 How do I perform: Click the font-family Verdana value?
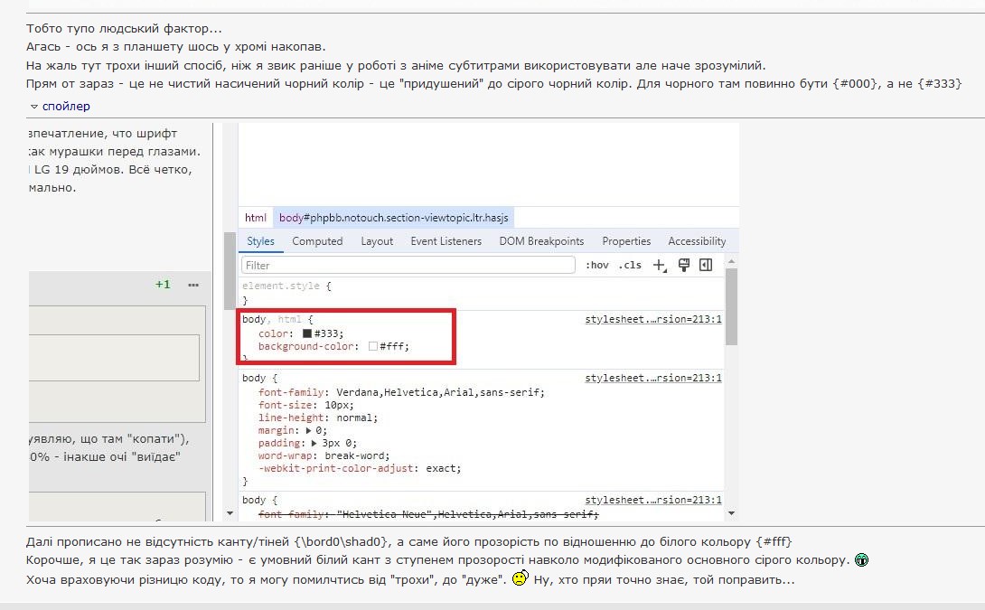[x=440, y=392]
